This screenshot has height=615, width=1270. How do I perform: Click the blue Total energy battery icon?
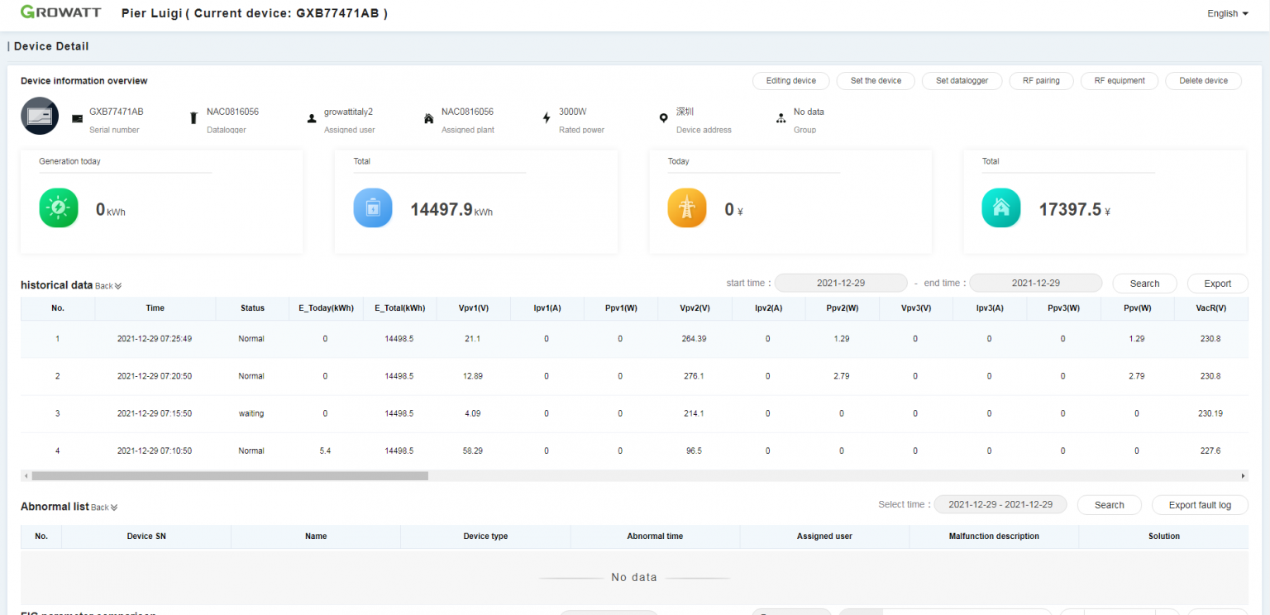pos(373,207)
